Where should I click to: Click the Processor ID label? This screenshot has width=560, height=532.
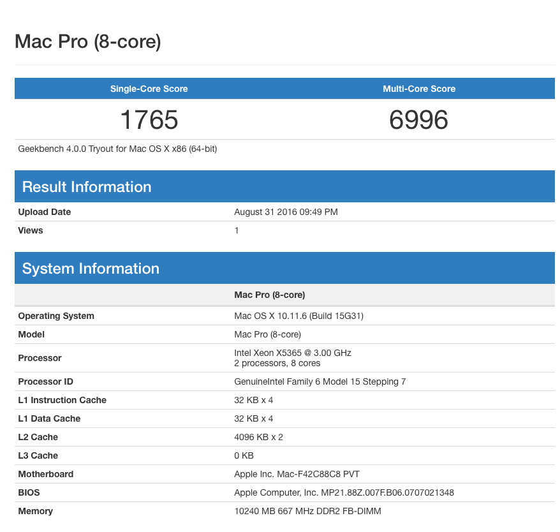45,381
